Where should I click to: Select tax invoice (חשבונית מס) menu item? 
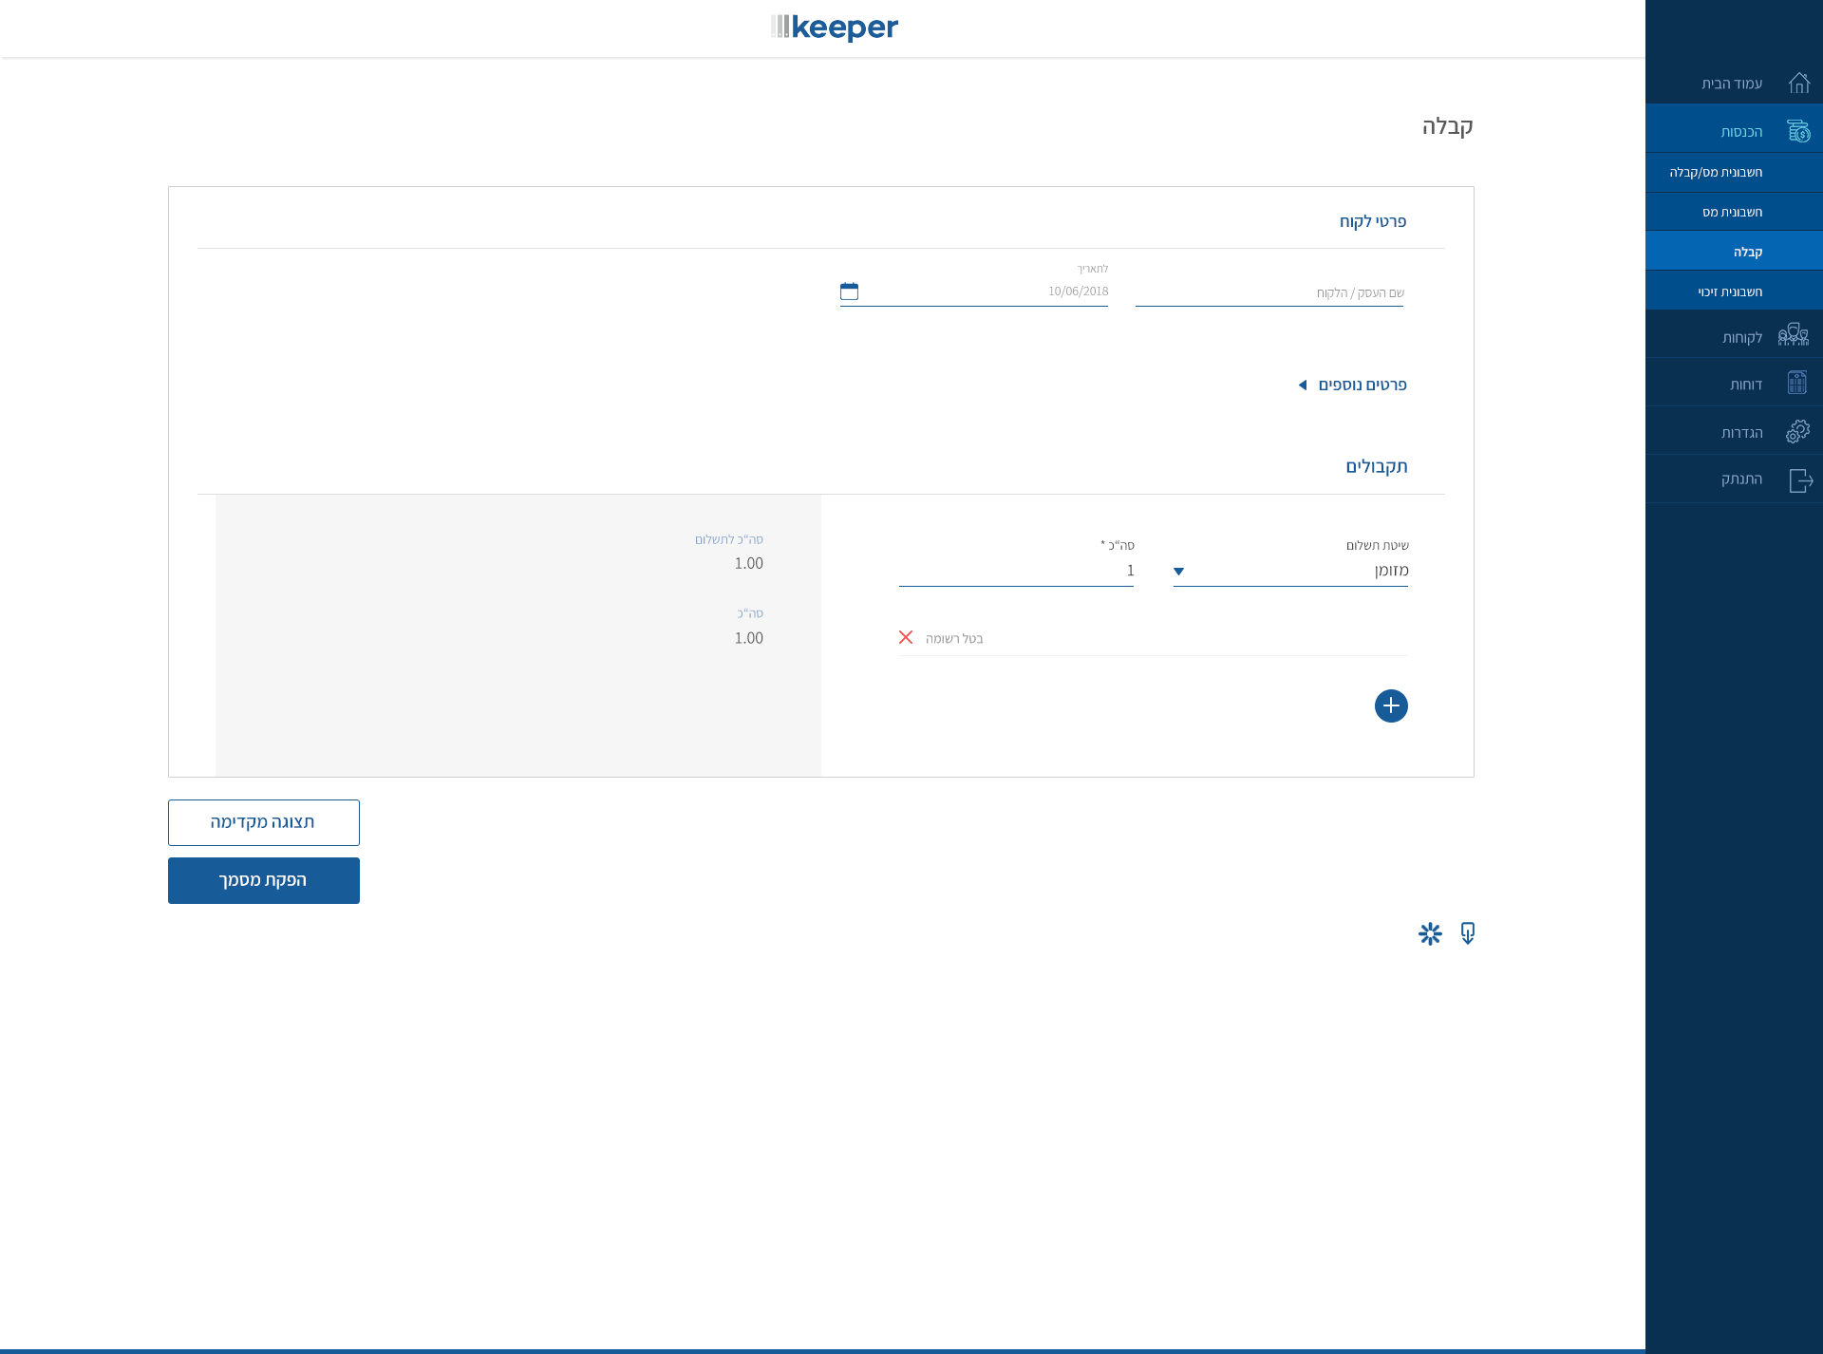[1732, 212]
